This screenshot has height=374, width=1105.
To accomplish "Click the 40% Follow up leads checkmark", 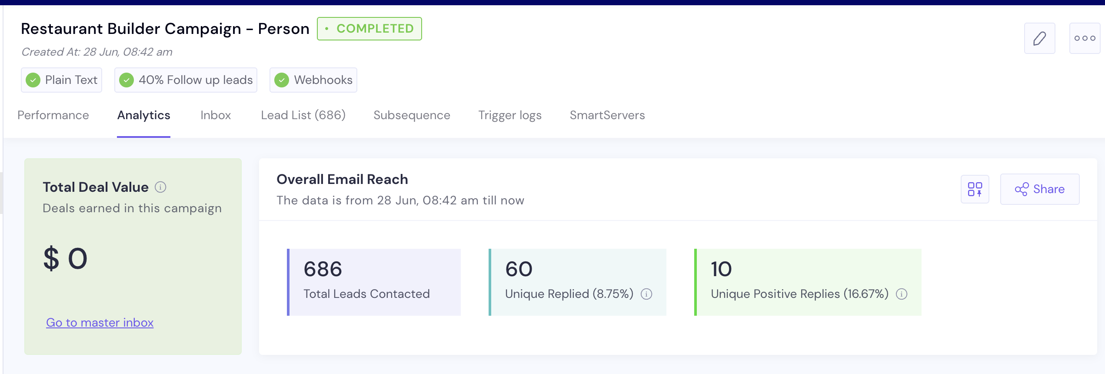I will [x=126, y=80].
